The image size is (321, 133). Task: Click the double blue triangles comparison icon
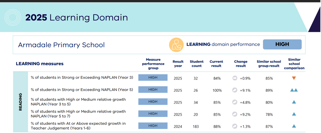[294, 90]
